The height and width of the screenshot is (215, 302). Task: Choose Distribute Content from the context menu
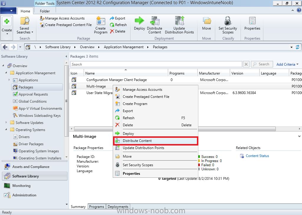[x=156, y=141]
